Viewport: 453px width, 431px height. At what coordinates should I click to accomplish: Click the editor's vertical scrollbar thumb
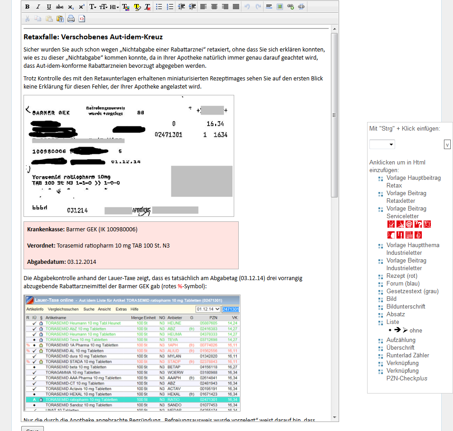coord(334,115)
